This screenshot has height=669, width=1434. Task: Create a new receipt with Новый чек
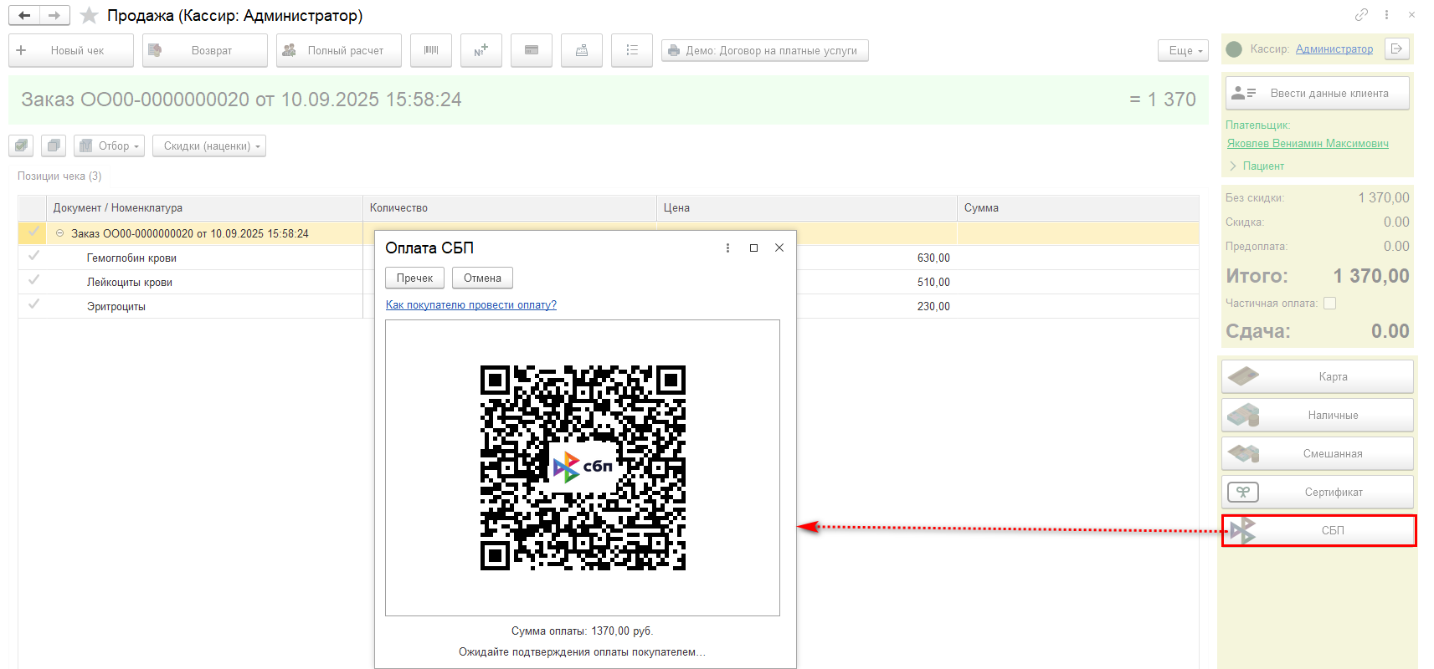point(71,50)
